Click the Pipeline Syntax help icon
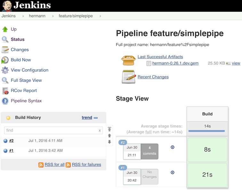Image resolution: width=242 pixels, height=194 pixels. (x=5, y=101)
